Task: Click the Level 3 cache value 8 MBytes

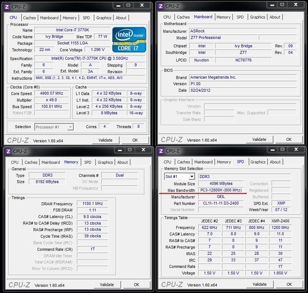Action: click(109, 113)
